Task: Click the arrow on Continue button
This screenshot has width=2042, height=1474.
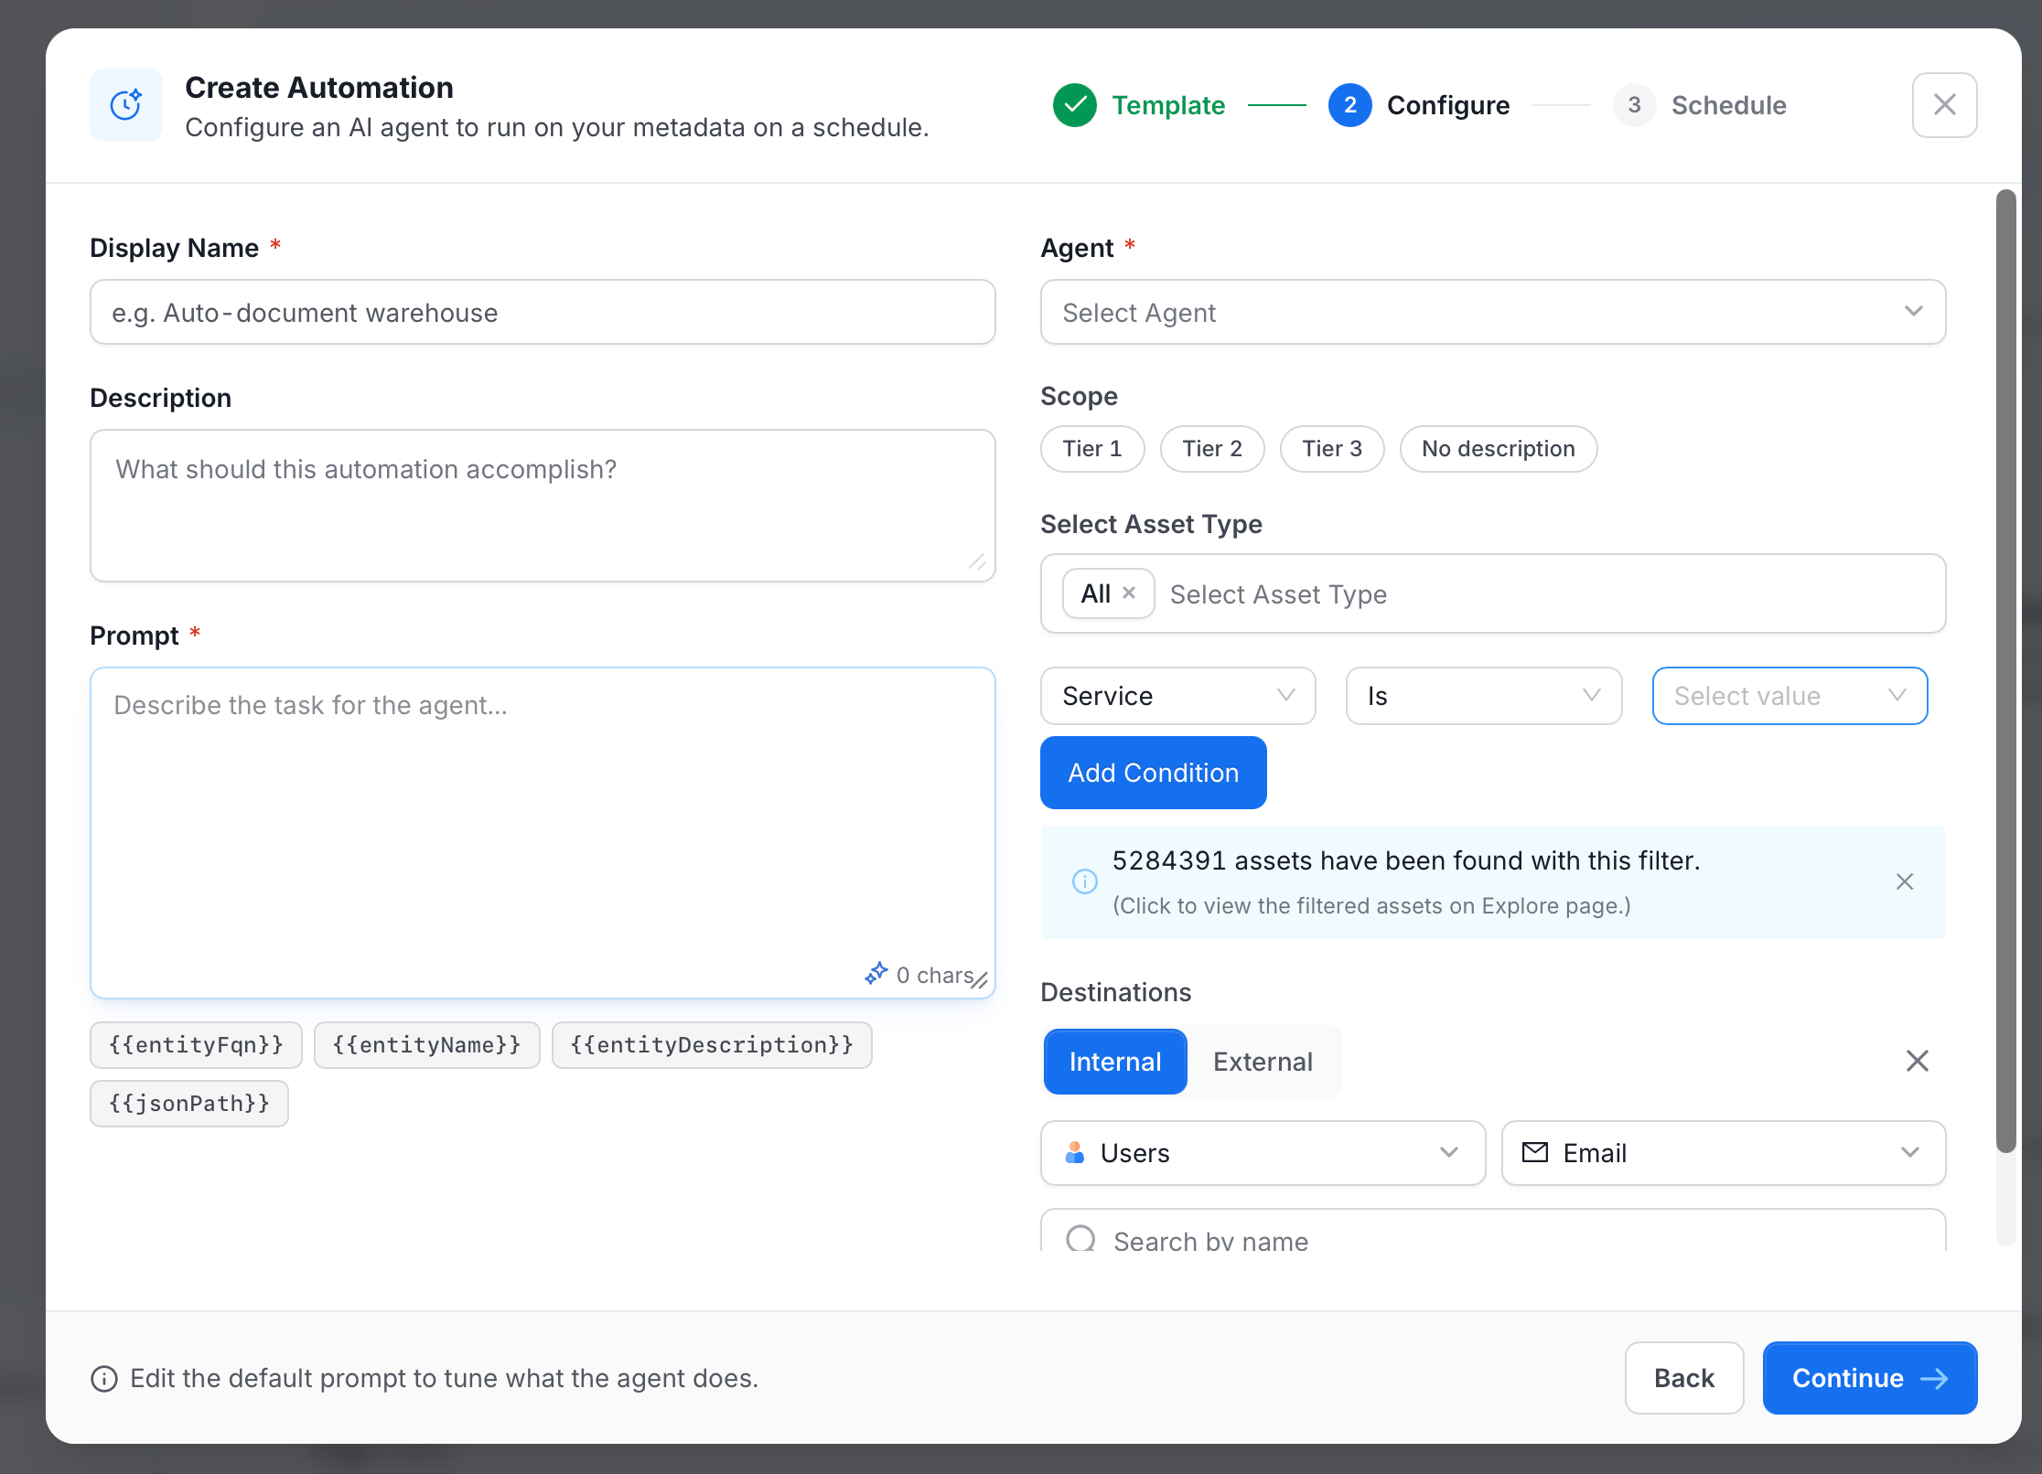Action: tap(1934, 1378)
